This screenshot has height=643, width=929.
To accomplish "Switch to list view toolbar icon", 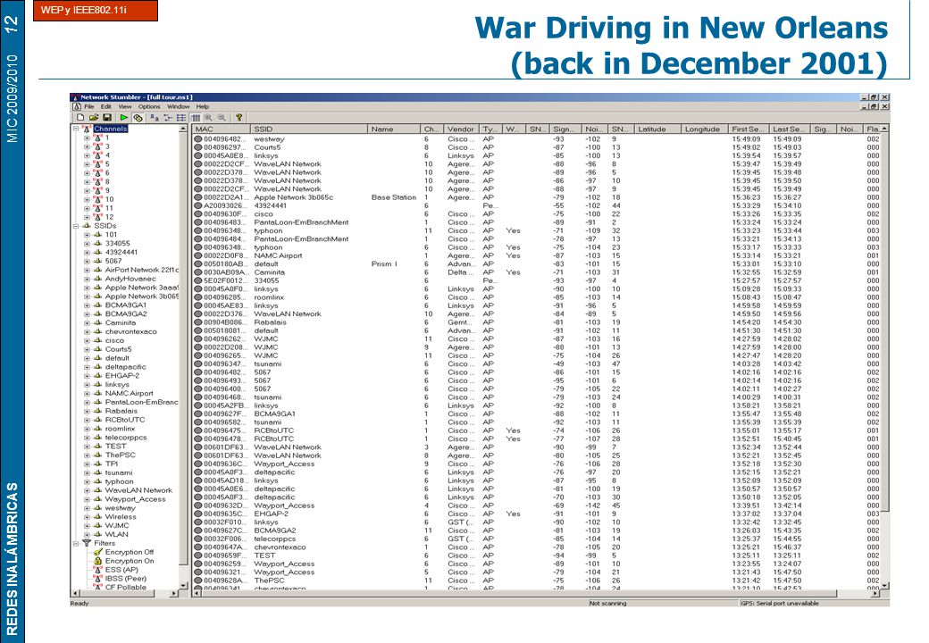I will 180,118.
